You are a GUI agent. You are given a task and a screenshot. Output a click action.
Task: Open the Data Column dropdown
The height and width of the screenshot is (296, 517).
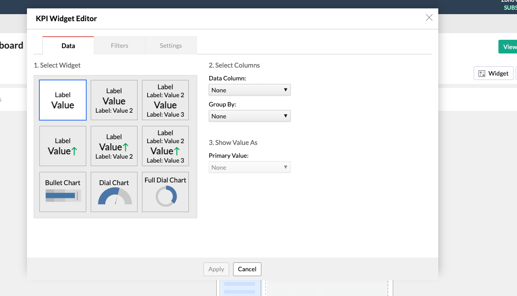point(249,90)
